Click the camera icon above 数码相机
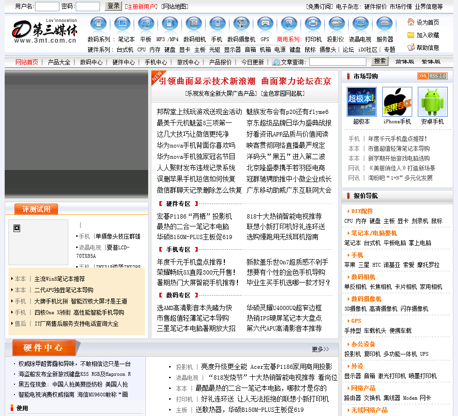This screenshot has width=458, height=416. pos(193,24)
